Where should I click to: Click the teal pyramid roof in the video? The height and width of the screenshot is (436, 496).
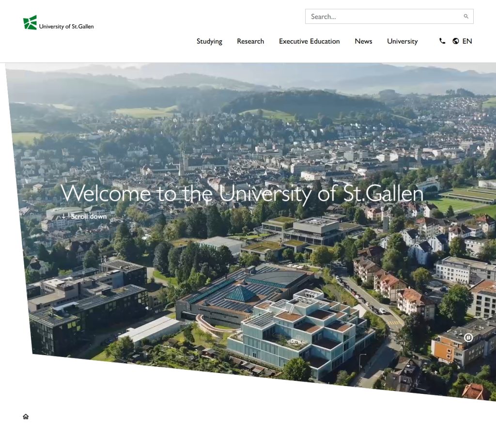click(241, 293)
